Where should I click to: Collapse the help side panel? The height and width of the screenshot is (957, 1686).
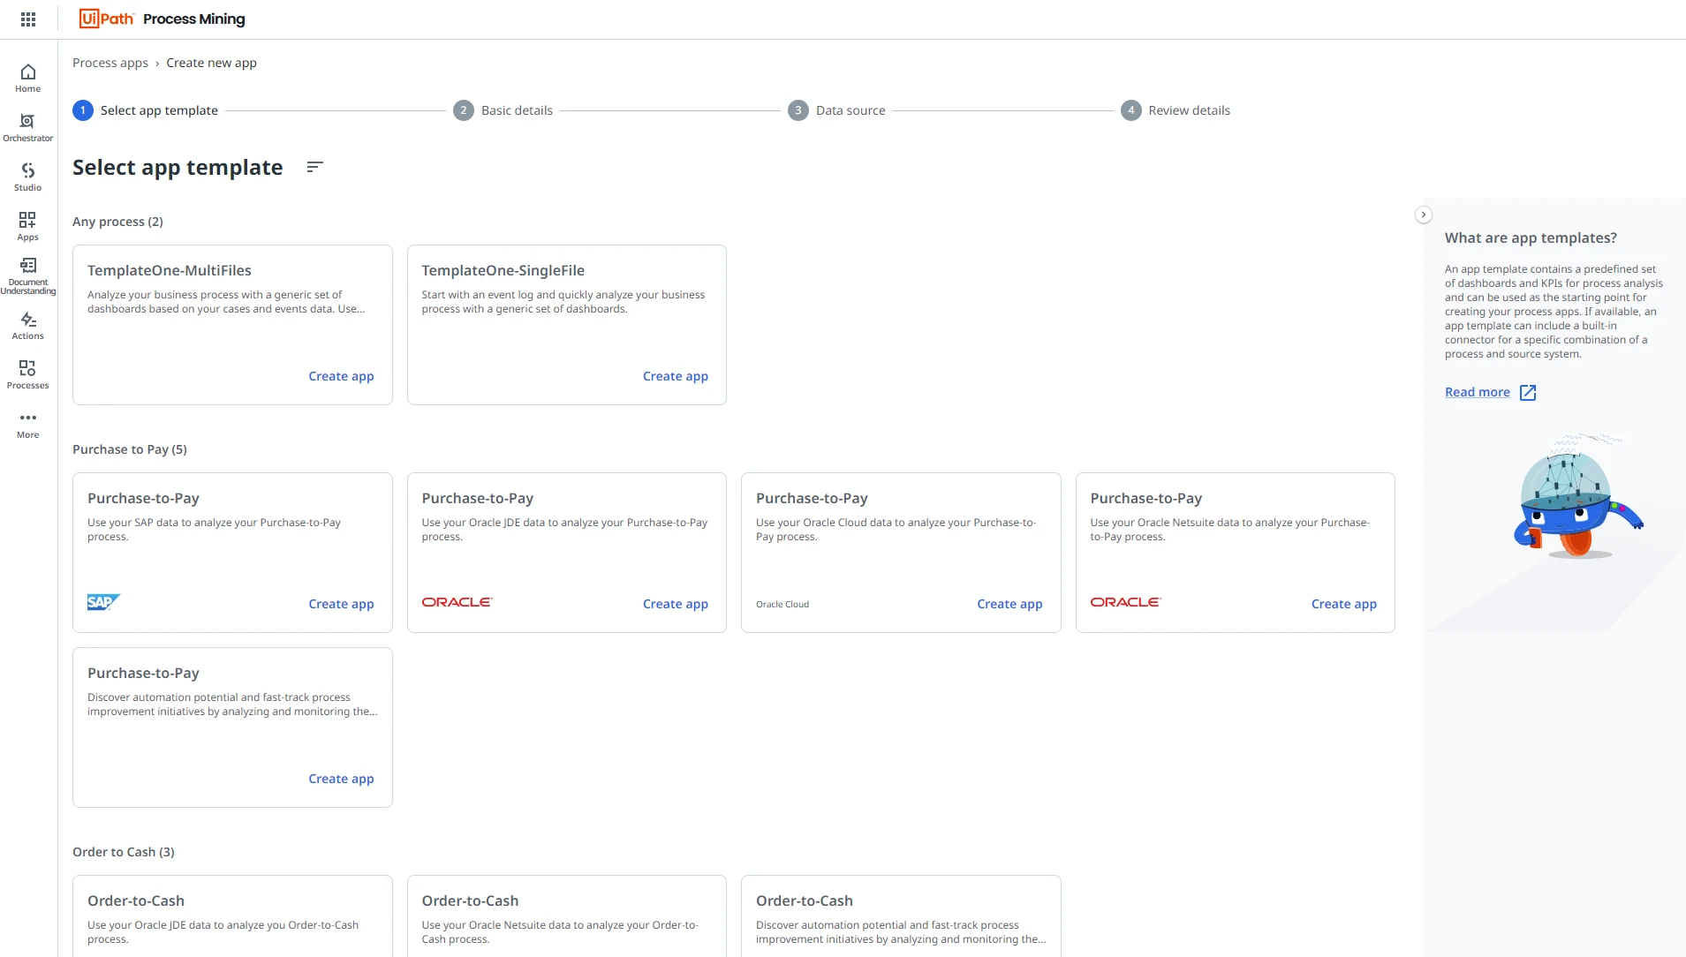[1424, 215]
